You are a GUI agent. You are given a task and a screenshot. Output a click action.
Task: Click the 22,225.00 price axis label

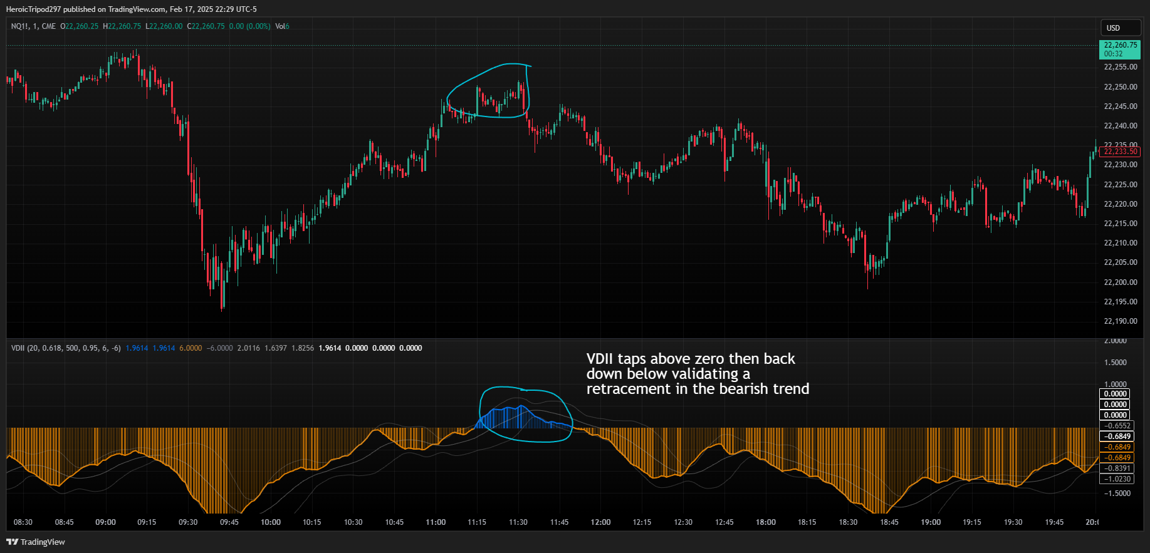click(1121, 185)
